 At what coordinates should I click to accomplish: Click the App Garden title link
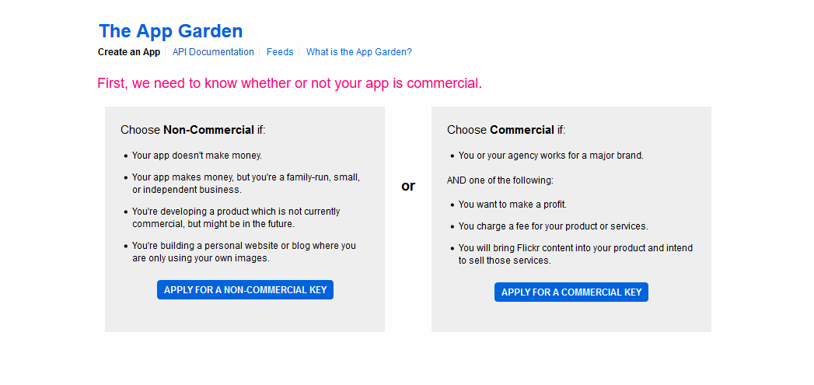170,31
